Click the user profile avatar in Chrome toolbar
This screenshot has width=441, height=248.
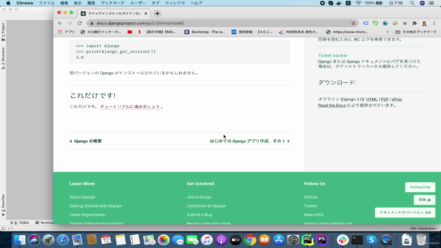(424, 23)
